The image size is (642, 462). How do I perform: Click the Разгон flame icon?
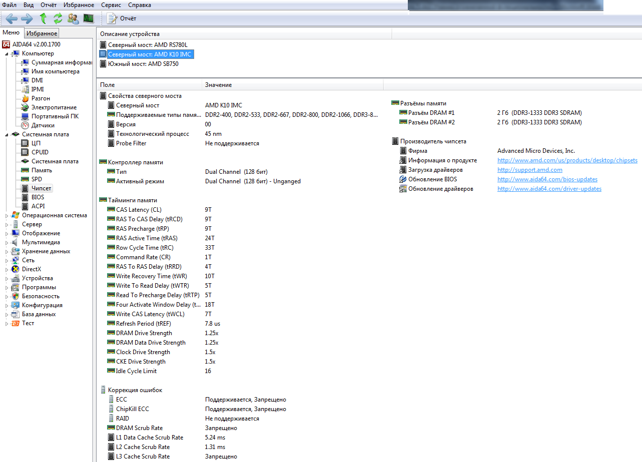[25, 98]
